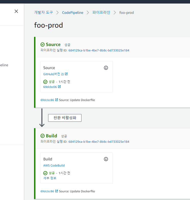Click the Build action success status icon

click(45, 173)
